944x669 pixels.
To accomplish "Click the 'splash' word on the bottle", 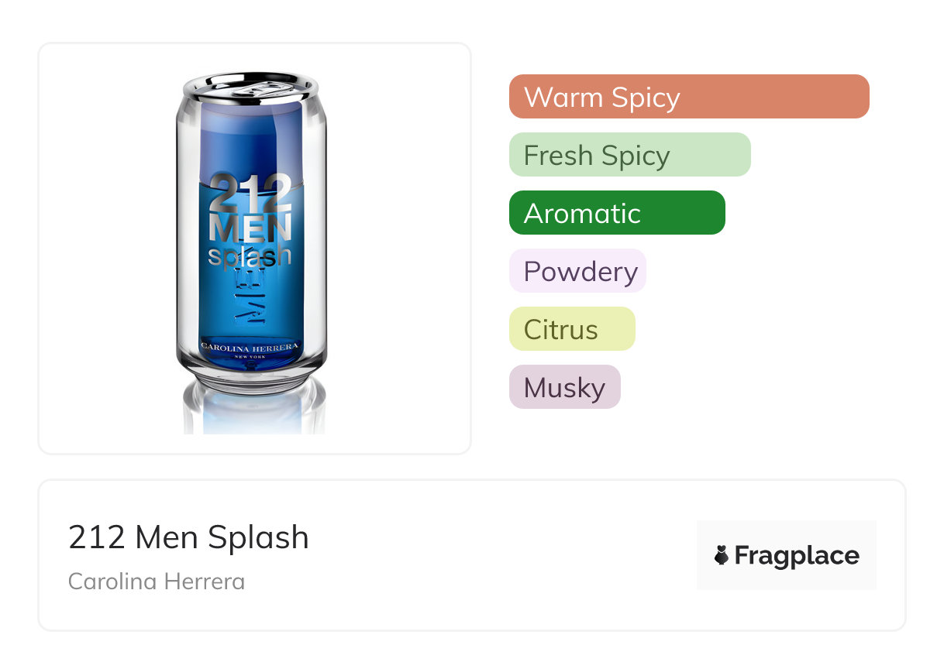I will (x=250, y=256).
